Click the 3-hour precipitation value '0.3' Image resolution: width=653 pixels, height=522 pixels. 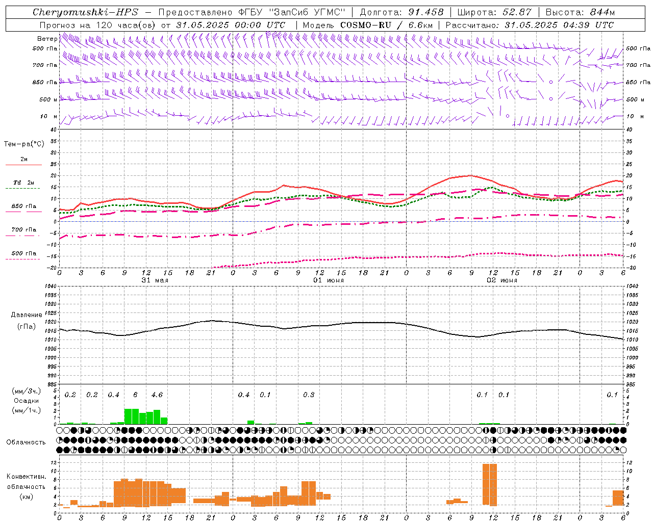pyautogui.click(x=309, y=395)
